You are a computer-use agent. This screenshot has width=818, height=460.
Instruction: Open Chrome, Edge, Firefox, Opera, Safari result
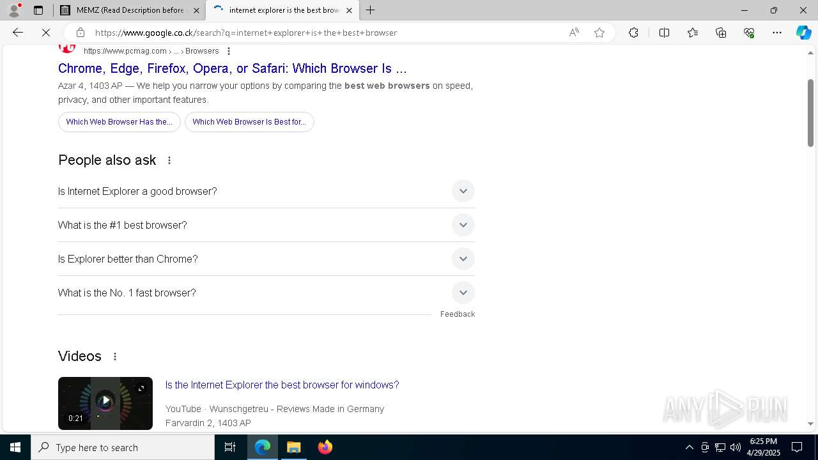[233, 68]
